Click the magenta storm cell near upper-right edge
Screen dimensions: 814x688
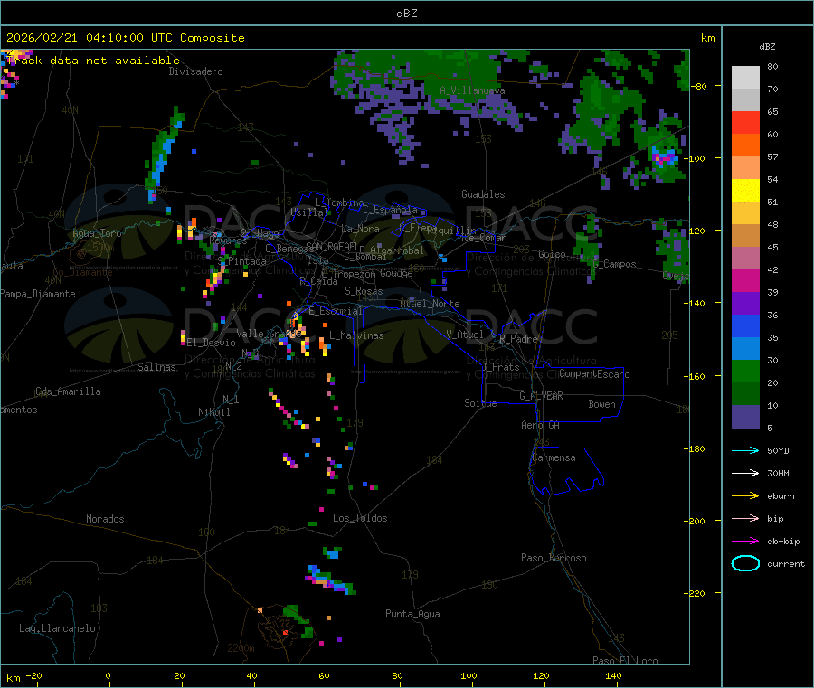664,156
